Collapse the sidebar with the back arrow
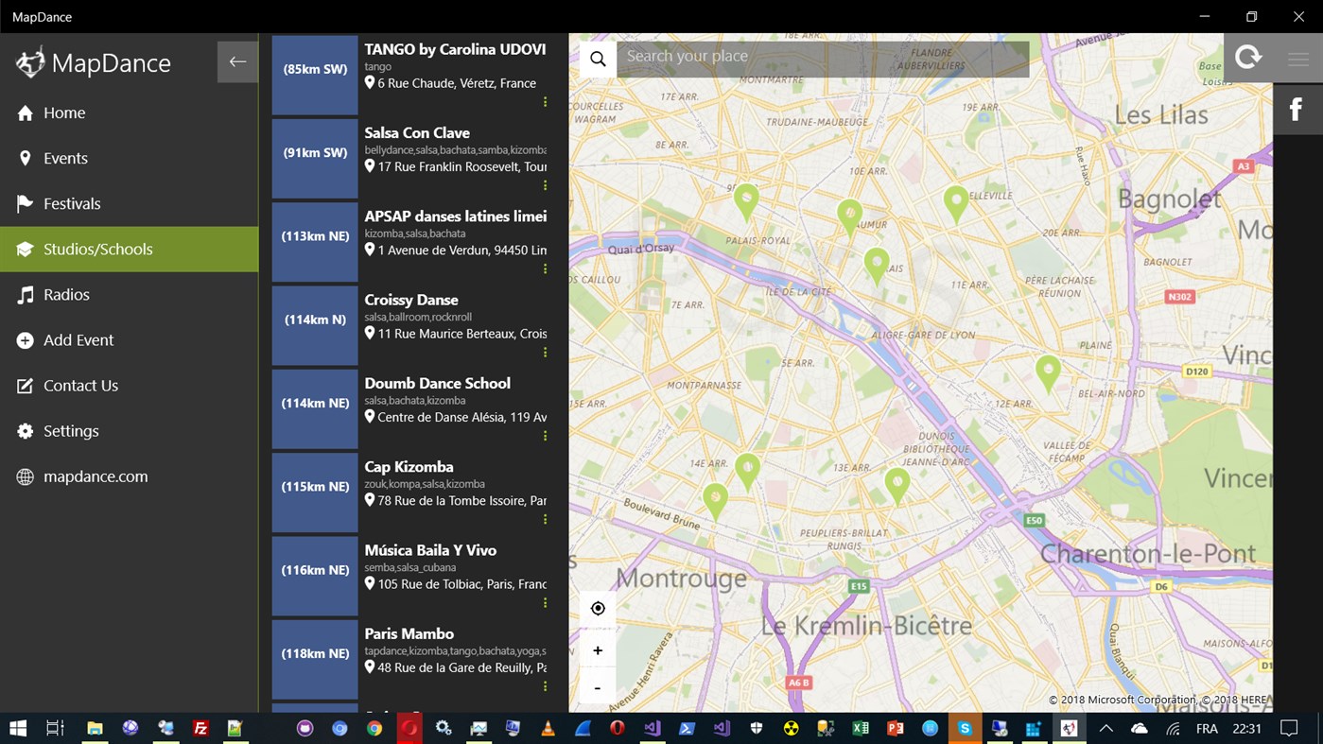 [x=237, y=62]
